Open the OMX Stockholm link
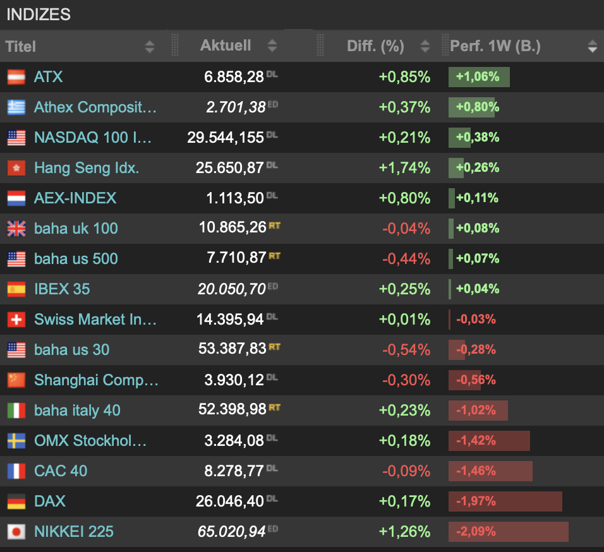 point(90,441)
